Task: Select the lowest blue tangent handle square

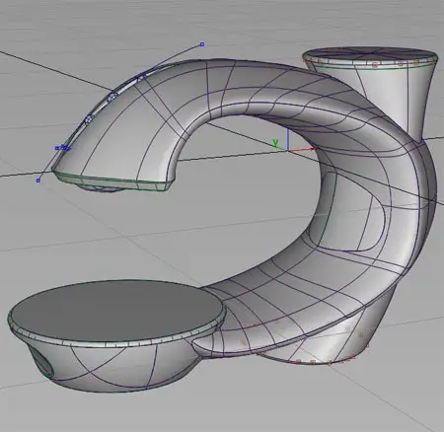Action: coord(38,180)
